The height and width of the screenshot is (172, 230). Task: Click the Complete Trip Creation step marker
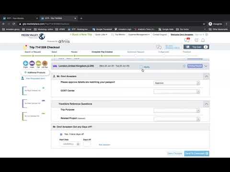point(102,56)
